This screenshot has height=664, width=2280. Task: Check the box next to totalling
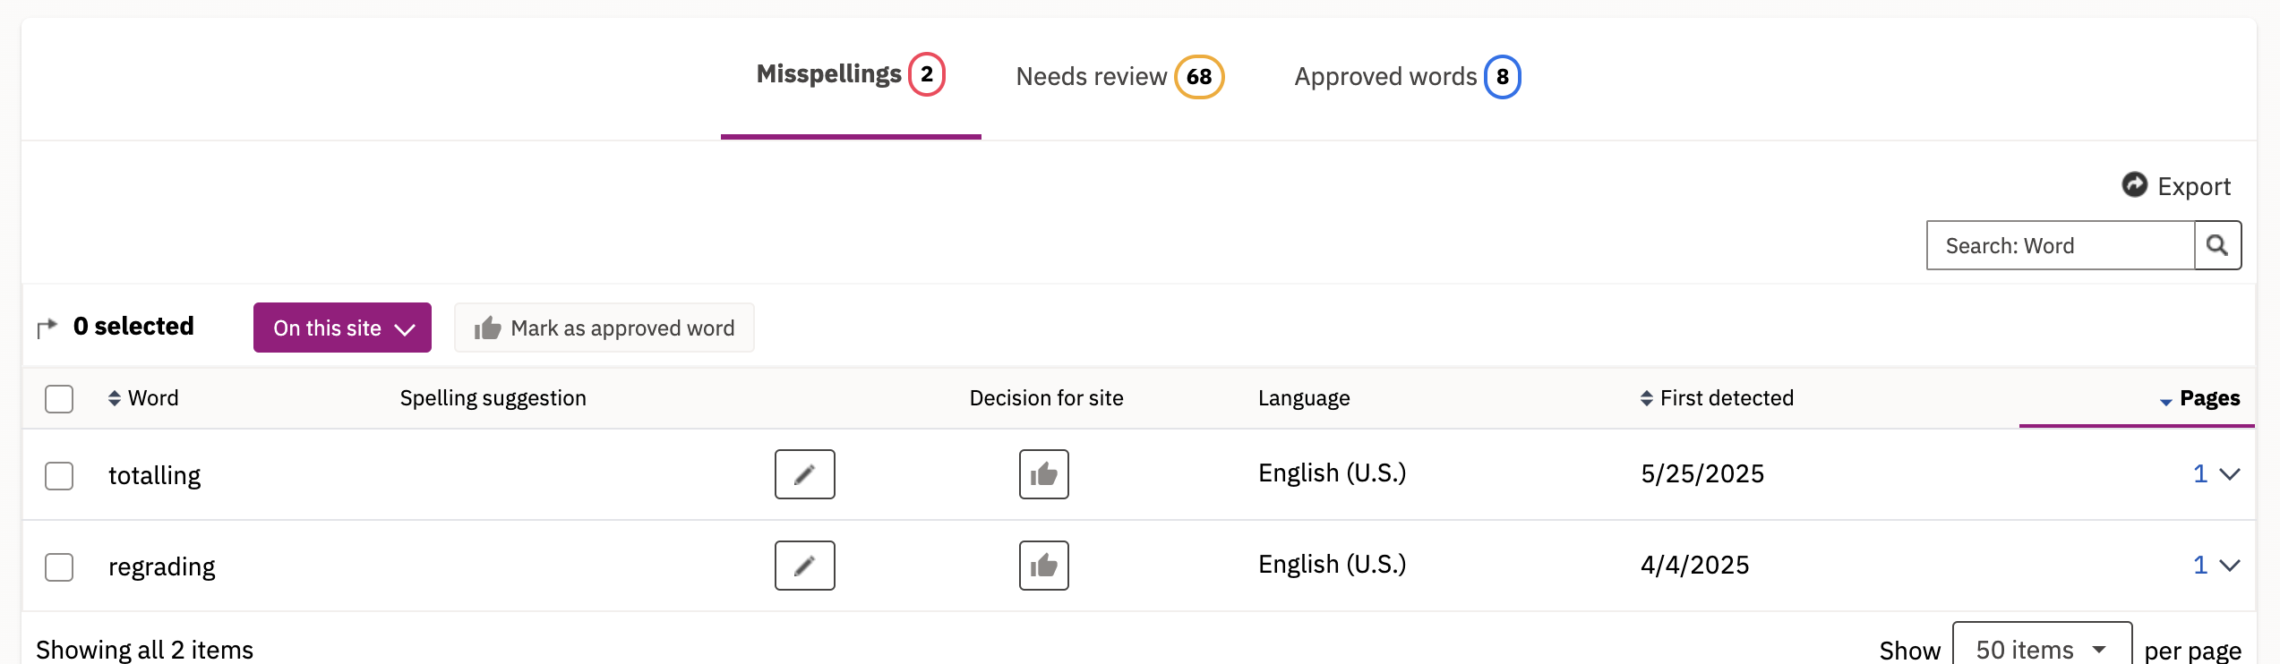pyautogui.click(x=59, y=475)
